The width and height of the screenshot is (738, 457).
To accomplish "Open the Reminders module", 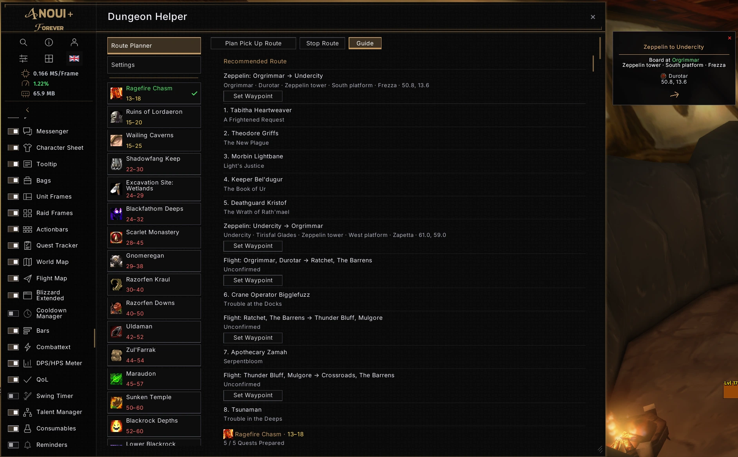I will pos(52,445).
